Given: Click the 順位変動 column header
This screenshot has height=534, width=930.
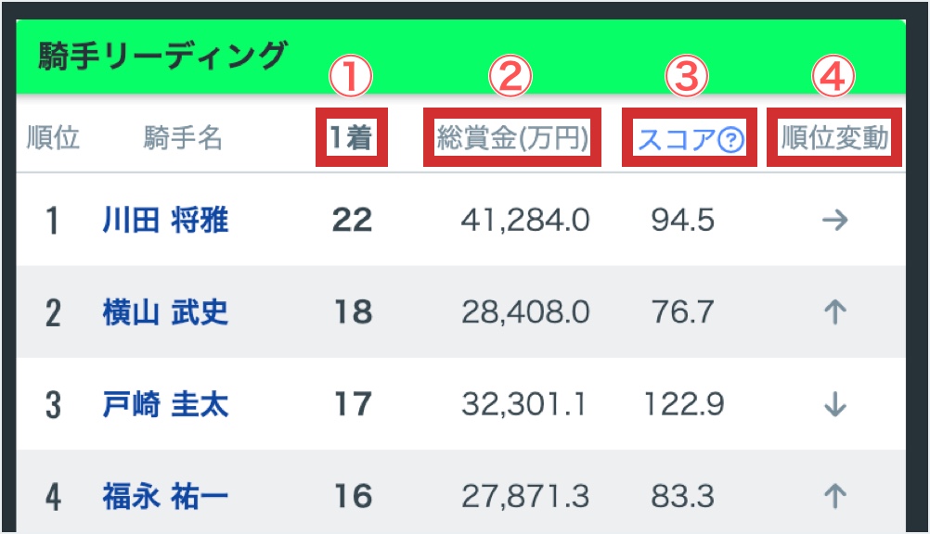Looking at the screenshot, I should click(x=834, y=139).
